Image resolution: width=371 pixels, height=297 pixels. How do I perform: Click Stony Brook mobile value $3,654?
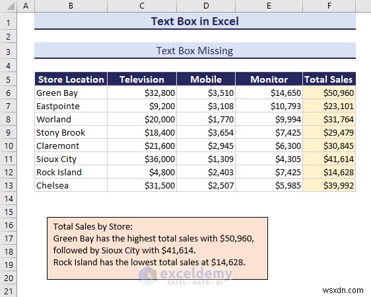click(x=206, y=132)
